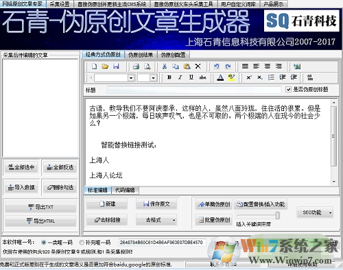This screenshot has width=343, height=270.
Task: Toggle Italic formatting
Action: [180, 77]
